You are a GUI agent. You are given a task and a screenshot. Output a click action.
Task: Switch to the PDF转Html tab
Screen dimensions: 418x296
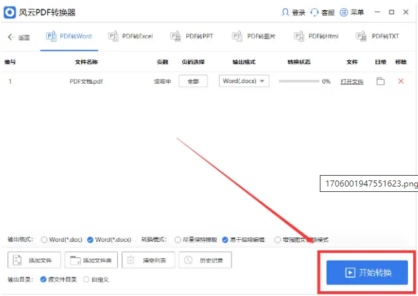click(316, 36)
